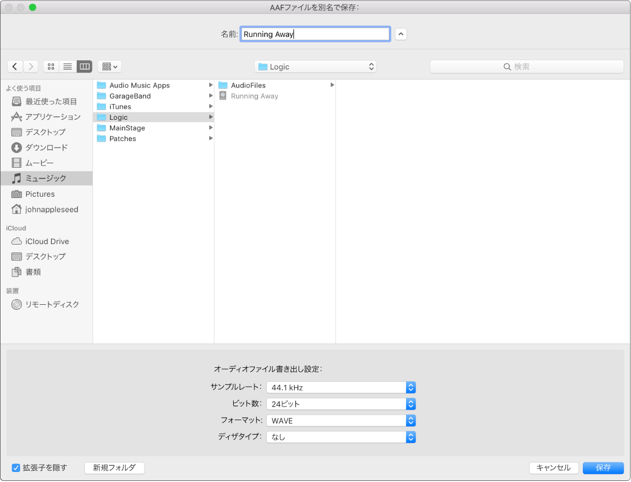This screenshot has width=631, height=482.
Task: Select the iTunes folder
Action: [153, 106]
